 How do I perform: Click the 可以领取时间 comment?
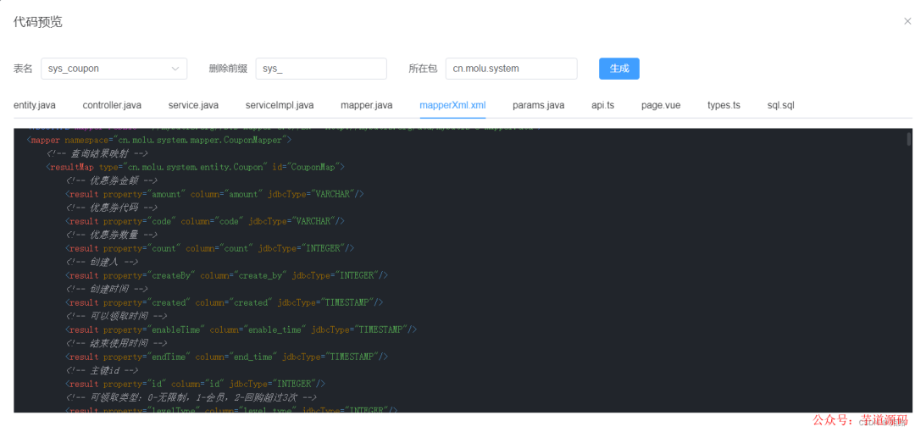click(117, 316)
